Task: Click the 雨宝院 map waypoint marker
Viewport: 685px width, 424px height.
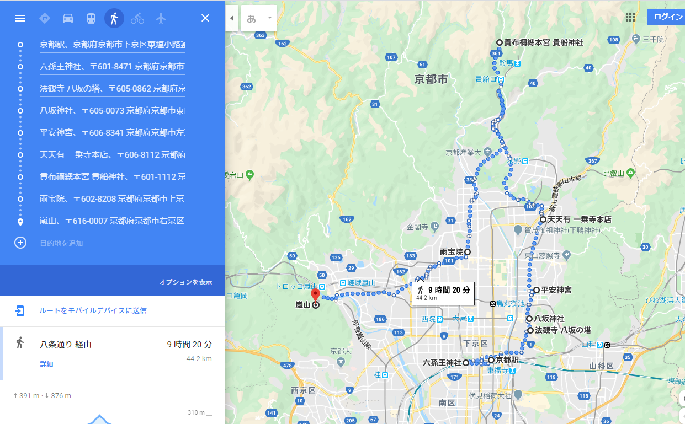Action: [x=468, y=252]
